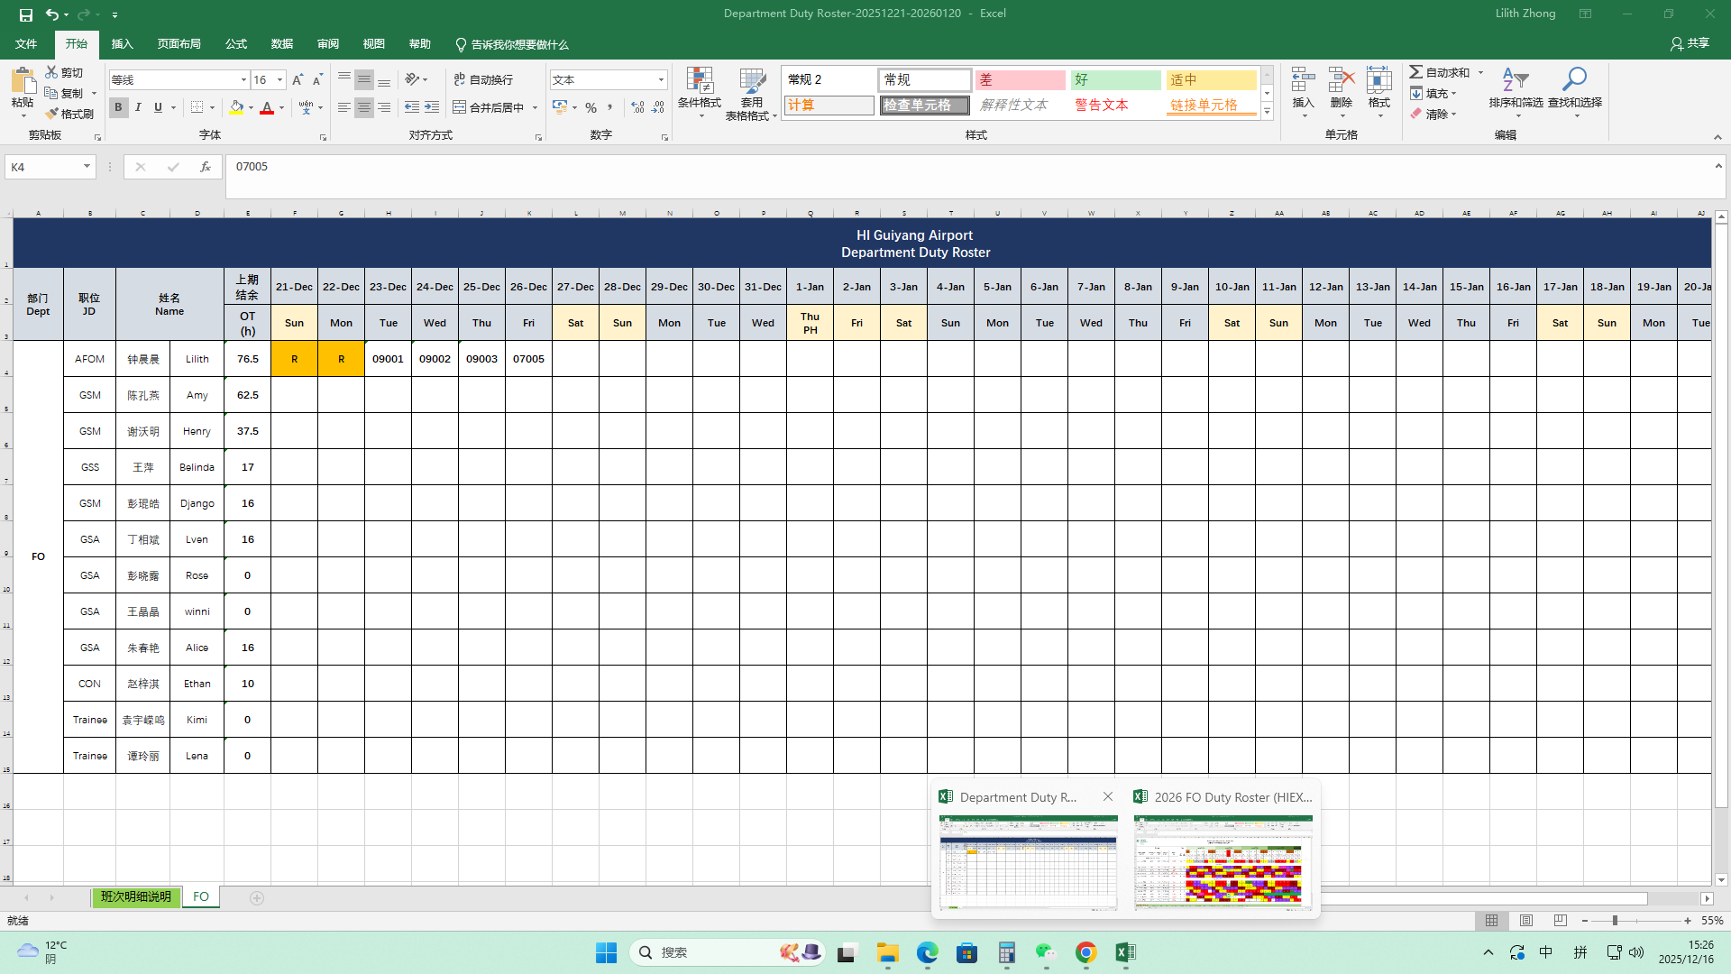Click the AutoSum sigma icon
1731x974 pixels.
(1416, 72)
